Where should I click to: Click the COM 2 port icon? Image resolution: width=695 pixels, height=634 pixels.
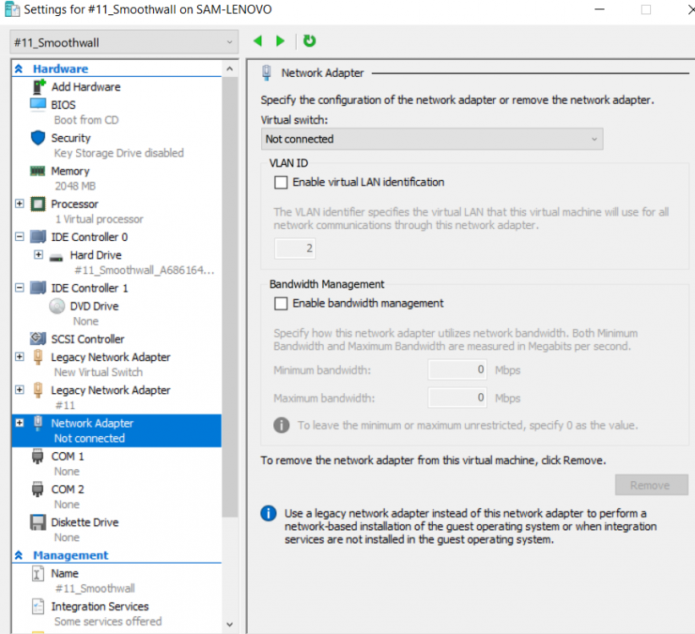click(x=38, y=489)
